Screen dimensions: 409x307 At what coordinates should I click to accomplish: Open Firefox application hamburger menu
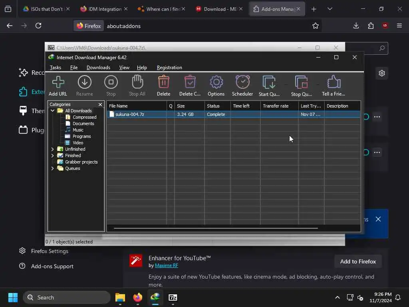click(399, 26)
